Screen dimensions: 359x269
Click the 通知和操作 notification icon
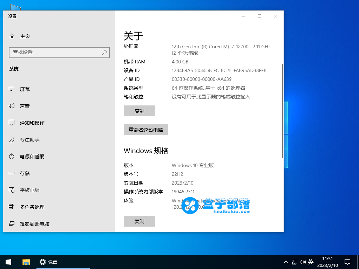click(12, 123)
